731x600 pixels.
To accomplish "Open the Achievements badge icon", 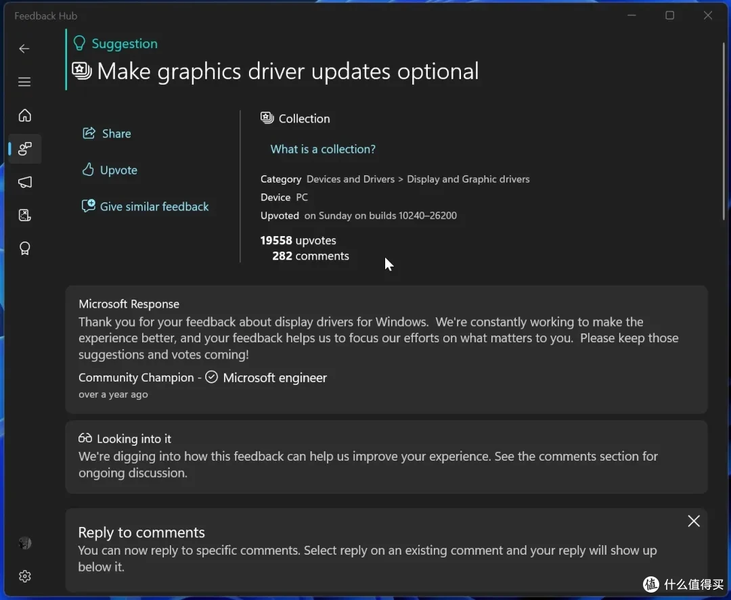I will pyautogui.click(x=25, y=248).
